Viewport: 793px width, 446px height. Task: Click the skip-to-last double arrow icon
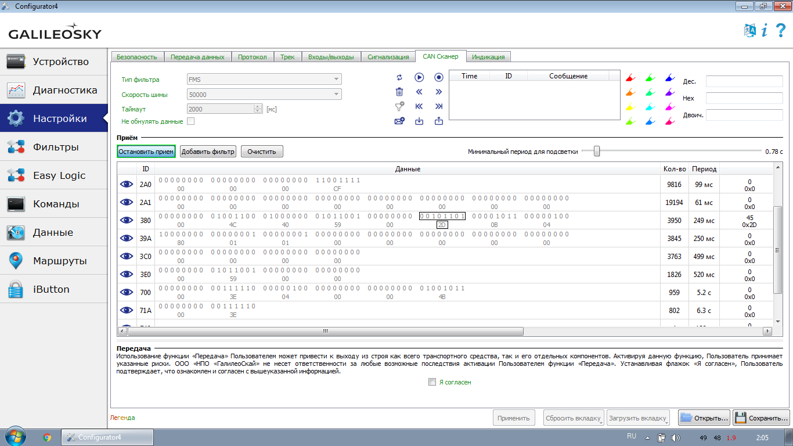pos(439,106)
